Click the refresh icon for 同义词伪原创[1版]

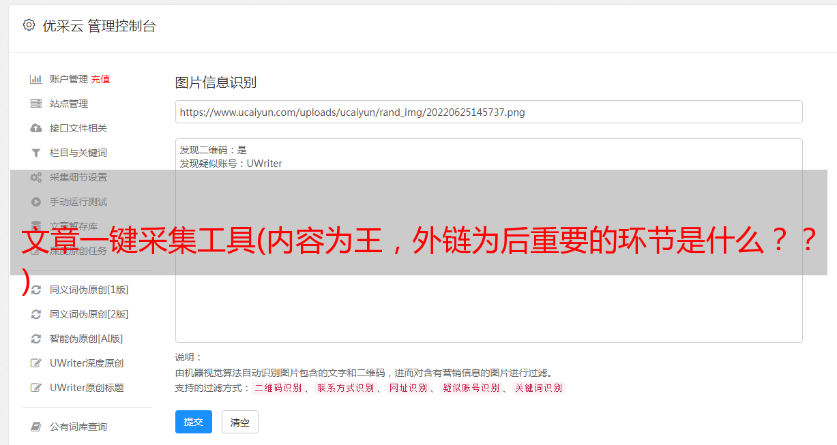(x=36, y=290)
